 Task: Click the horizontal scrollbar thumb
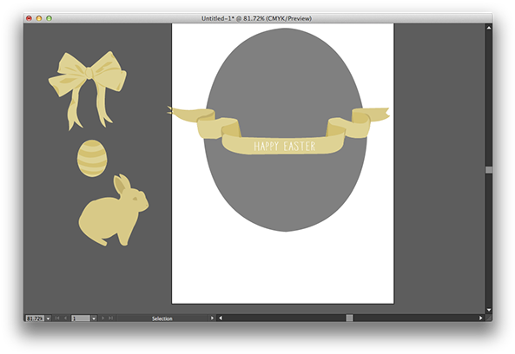coord(349,318)
